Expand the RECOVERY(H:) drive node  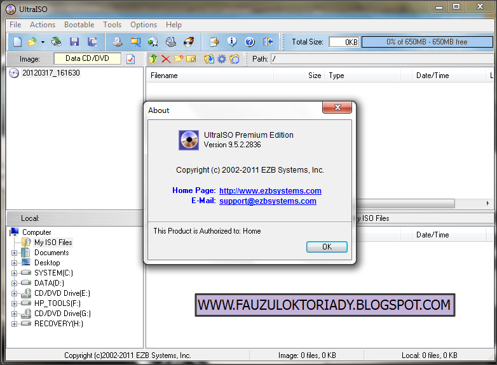tap(14, 324)
